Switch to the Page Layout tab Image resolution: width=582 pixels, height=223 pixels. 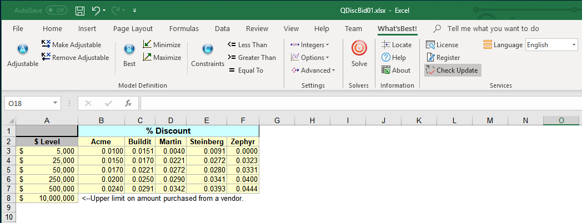tap(133, 29)
